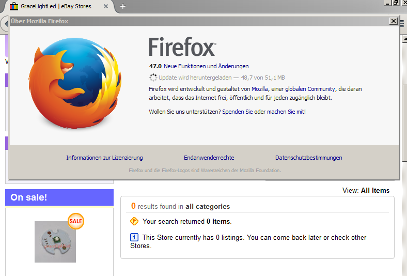Restore the browser window size
Viewport: 407px width, 276px height.
(x=396, y=3)
